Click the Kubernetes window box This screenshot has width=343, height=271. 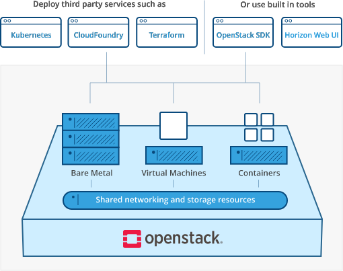(31, 32)
